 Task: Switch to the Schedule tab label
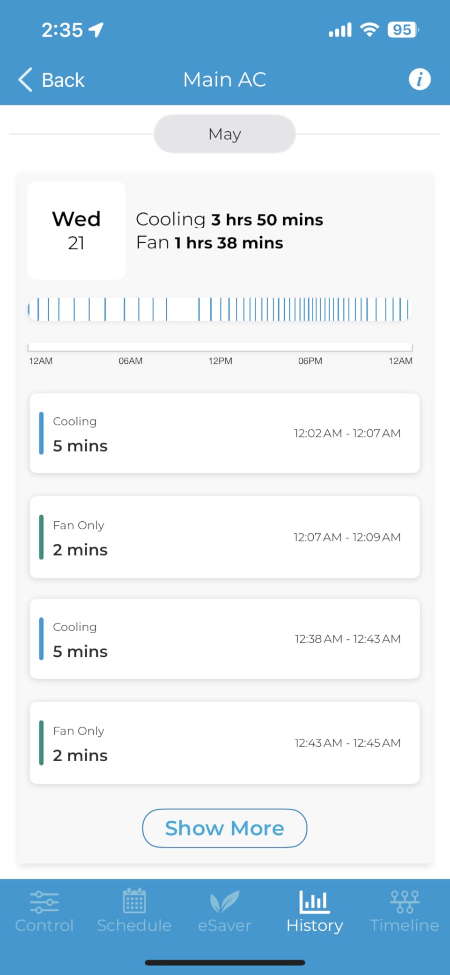(x=134, y=925)
